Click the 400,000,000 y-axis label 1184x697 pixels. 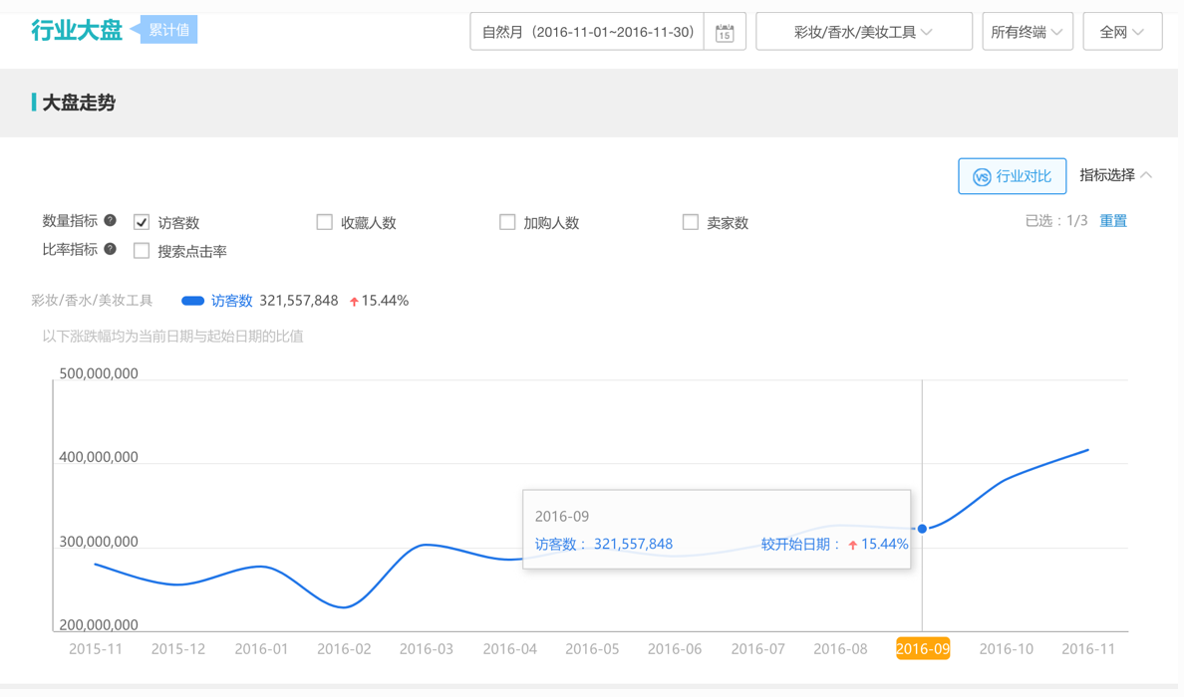coord(98,457)
